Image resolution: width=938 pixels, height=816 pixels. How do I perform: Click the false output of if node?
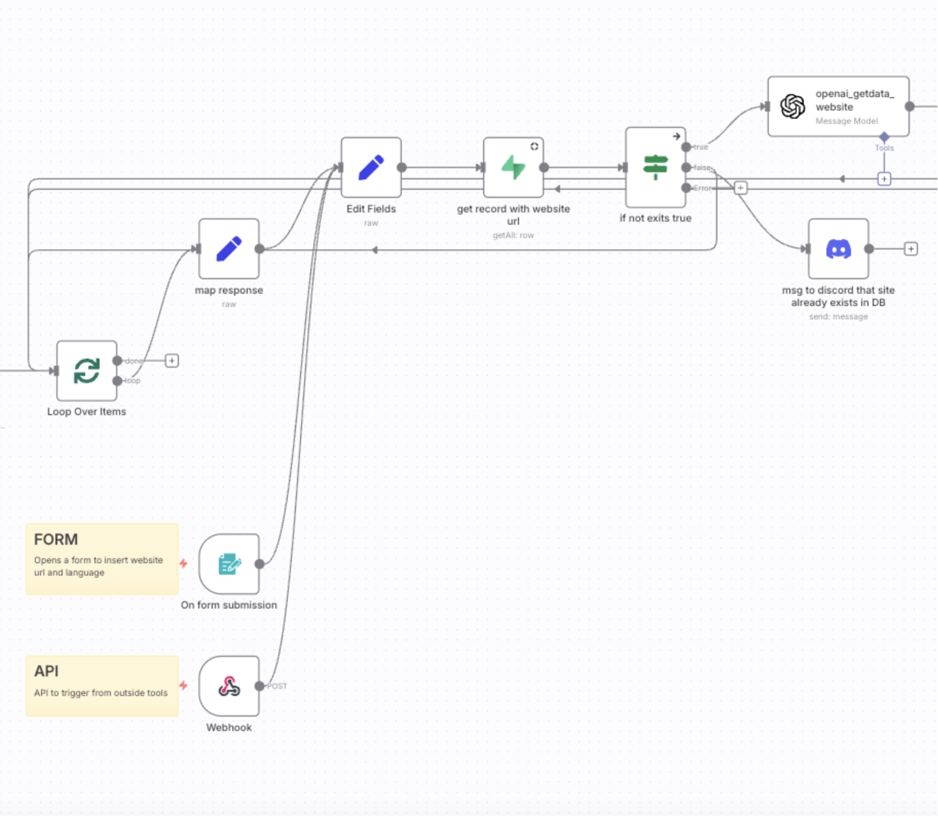[x=686, y=167]
